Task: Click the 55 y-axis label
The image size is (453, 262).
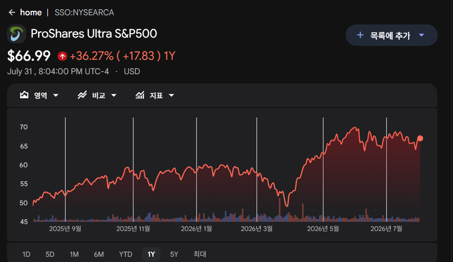Action: (24, 184)
